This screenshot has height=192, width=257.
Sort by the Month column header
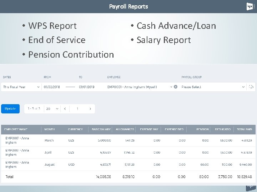click(x=49, y=129)
